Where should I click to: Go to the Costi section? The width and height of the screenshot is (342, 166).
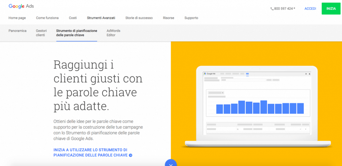click(73, 18)
